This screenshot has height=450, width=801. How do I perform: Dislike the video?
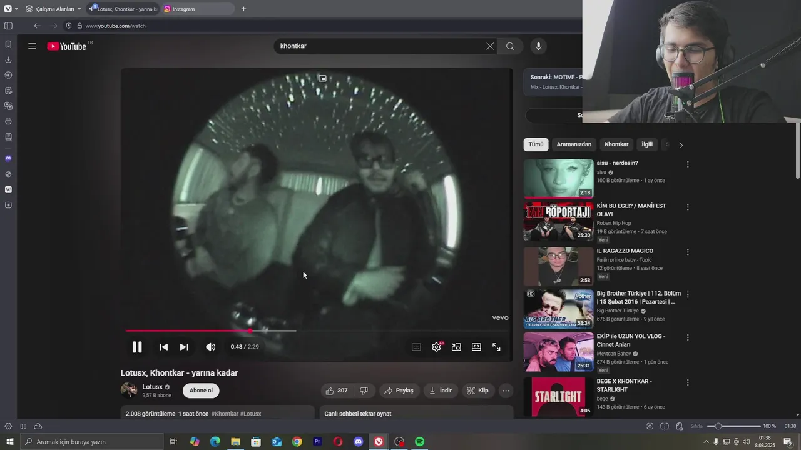[364, 391]
